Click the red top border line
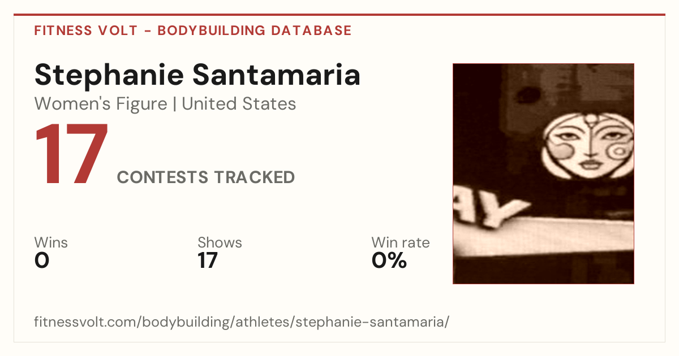 point(339,15)
